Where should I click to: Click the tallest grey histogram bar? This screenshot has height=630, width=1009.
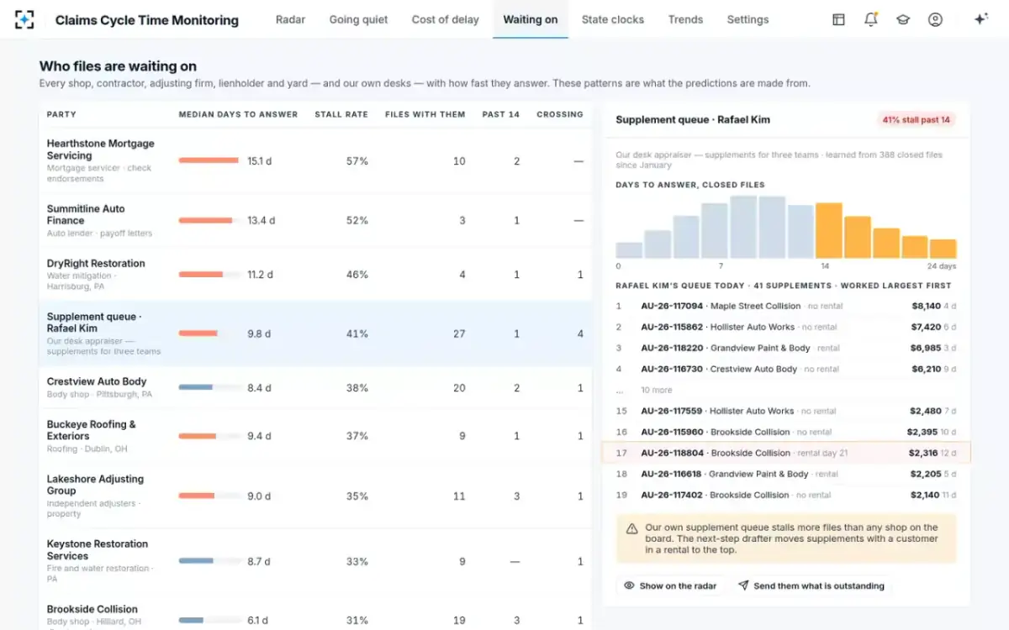(743, 227)
